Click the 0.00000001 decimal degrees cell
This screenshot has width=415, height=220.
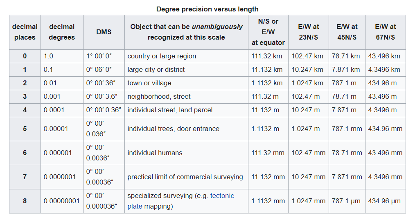pos(62,201)
